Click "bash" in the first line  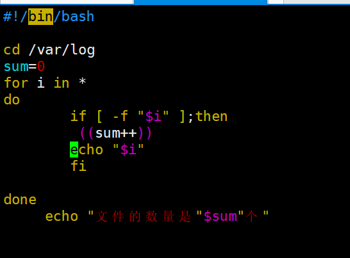click(x=78, y=17)
